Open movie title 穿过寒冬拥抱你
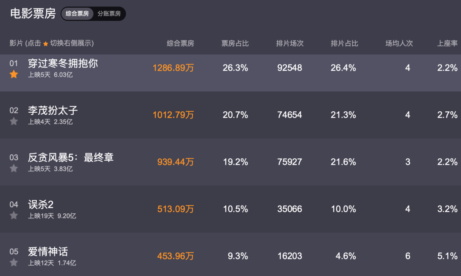 coord(63,64)
